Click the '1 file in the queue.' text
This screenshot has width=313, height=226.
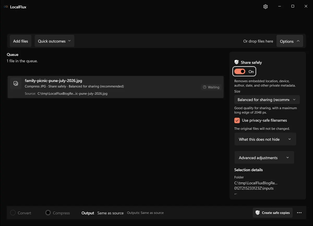pyautogui.click(x=22, y=61)
